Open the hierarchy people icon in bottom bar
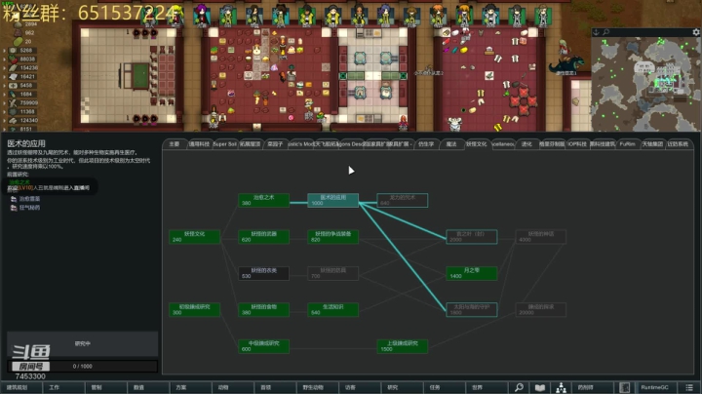Image resolution: width=702 pixels, height=394 pixels. point(561,388)
